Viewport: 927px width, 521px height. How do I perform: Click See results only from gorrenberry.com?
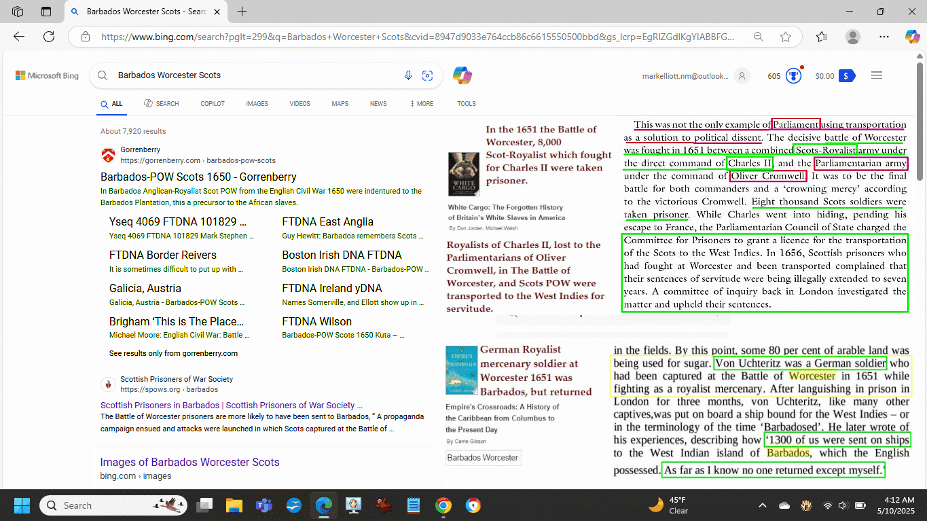pos(173,353)
